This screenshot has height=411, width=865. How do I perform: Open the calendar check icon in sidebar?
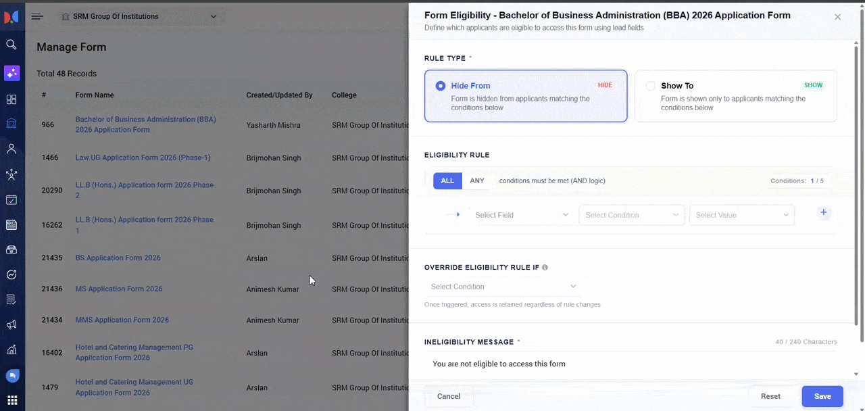(11, 199)
